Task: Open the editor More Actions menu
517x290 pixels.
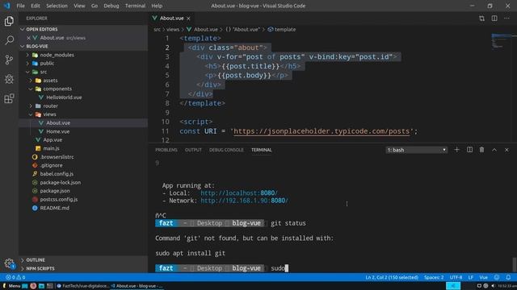Action: [x=506, y=19]
